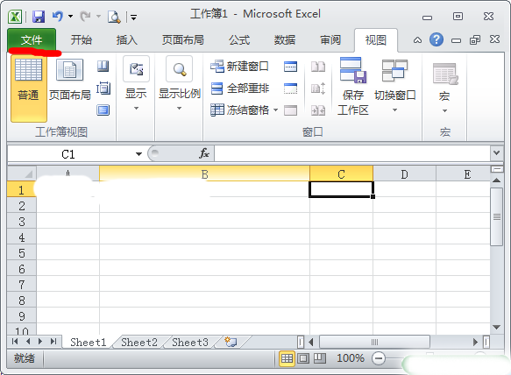Toggle Full Screen view icon

click(x=103, y=110)
